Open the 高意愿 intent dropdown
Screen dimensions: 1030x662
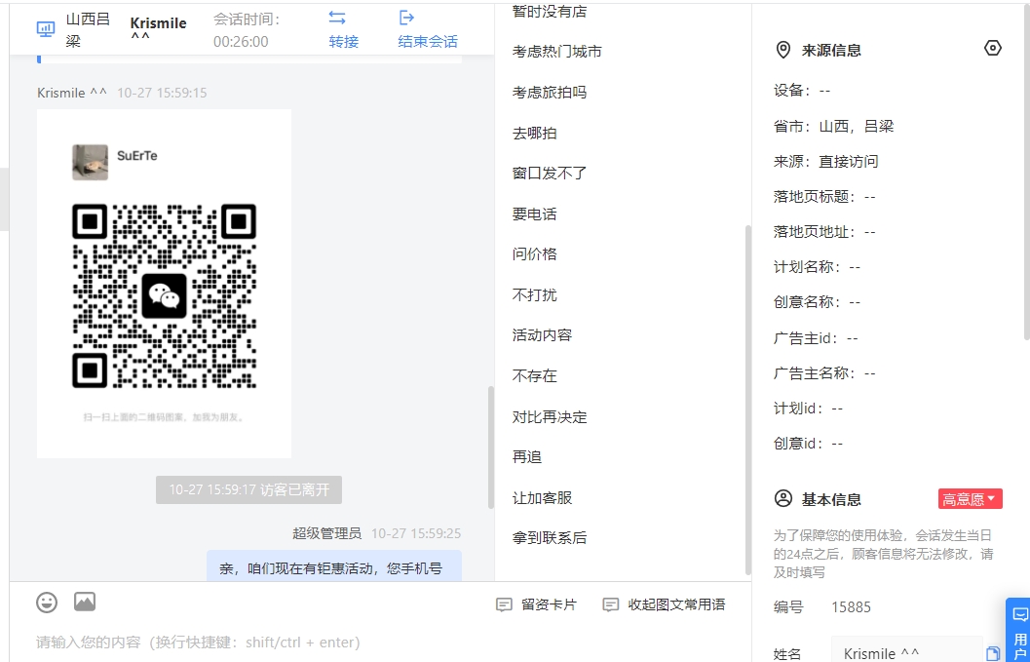pyautogui.click(x=970, y=499)
